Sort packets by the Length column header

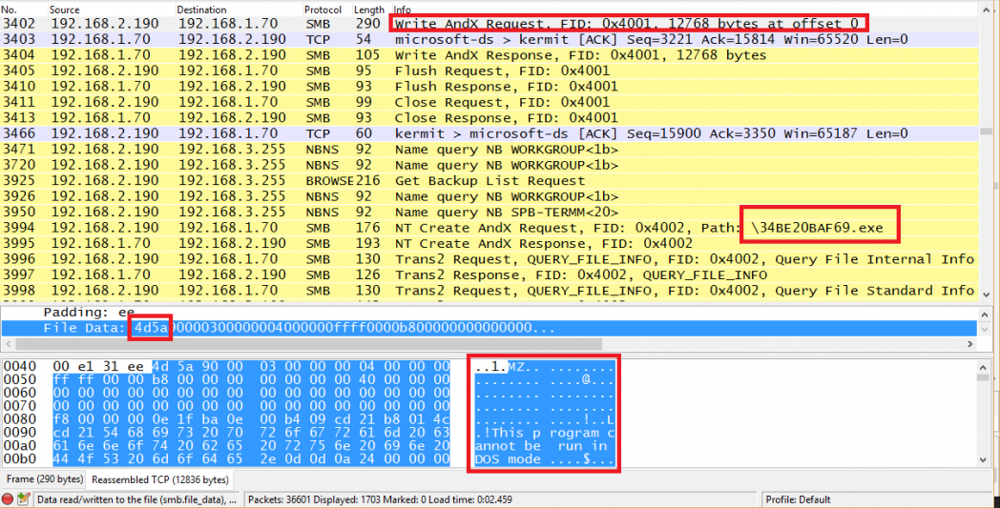[x=369, y=10]
